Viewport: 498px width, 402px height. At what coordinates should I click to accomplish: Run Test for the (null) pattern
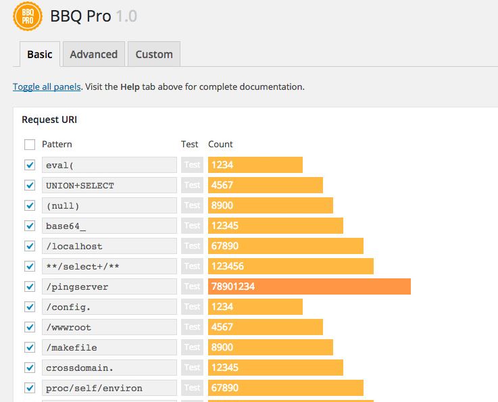(x=192, y=205)
